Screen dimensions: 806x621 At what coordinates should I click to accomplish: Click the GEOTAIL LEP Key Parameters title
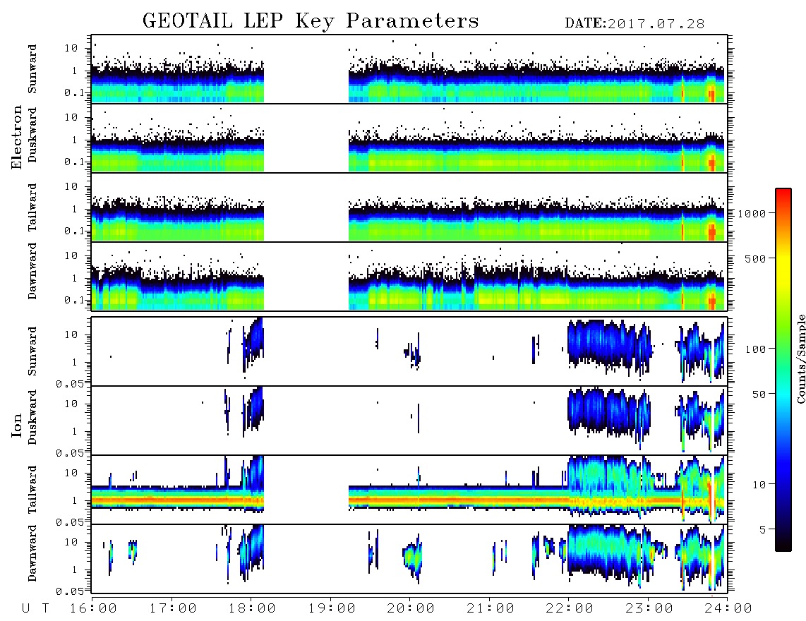click(311, 22)
